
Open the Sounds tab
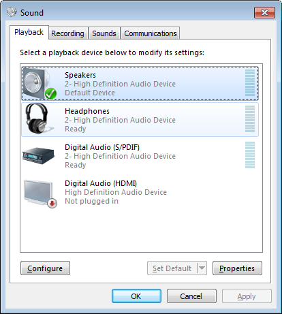pos(104,33)
